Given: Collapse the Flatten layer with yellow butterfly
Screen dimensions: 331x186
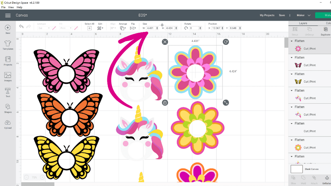Looking at the screenshot, I should point(292,74).
